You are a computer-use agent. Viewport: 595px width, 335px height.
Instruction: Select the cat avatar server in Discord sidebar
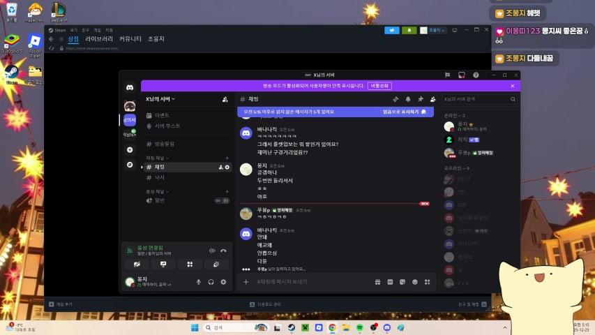(130, 105)
